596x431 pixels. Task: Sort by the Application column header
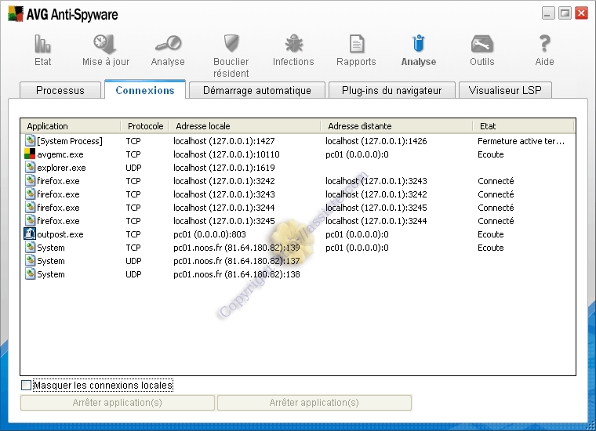(71, 126)
